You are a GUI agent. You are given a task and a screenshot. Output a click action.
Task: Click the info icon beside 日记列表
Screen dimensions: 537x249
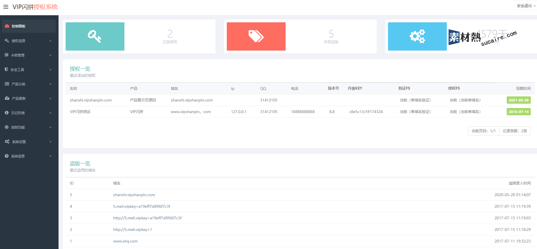[7, 112]
